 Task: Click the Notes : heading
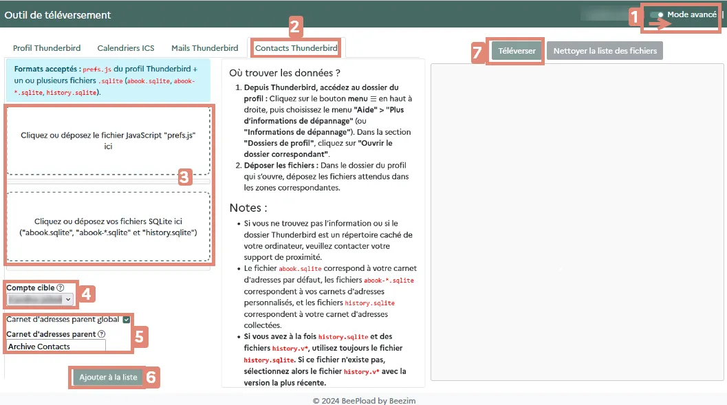click(x=248, y=208)
